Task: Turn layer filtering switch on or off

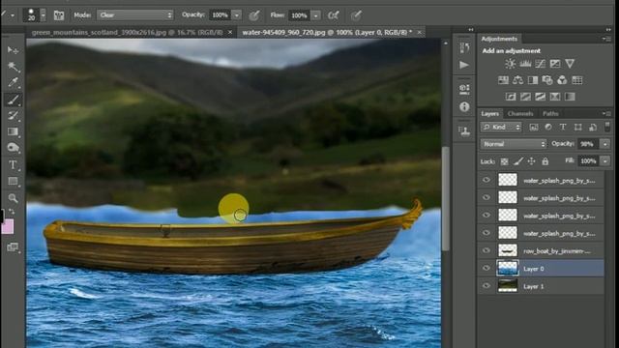Action: tap(607, 127)
